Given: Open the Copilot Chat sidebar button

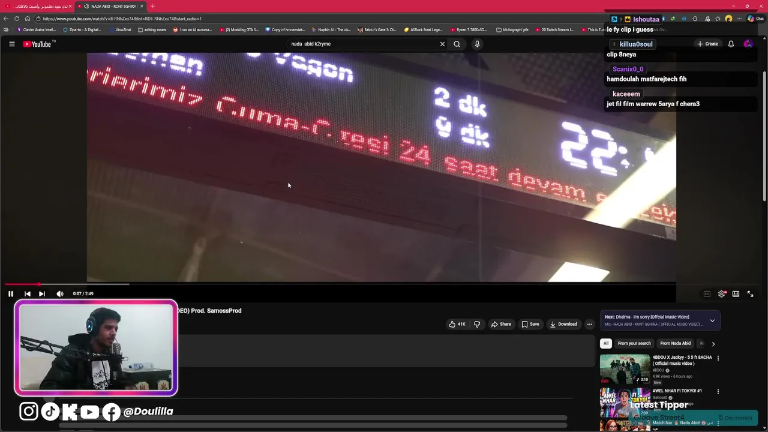Looking at the screenshot, I should coord(755,19).
